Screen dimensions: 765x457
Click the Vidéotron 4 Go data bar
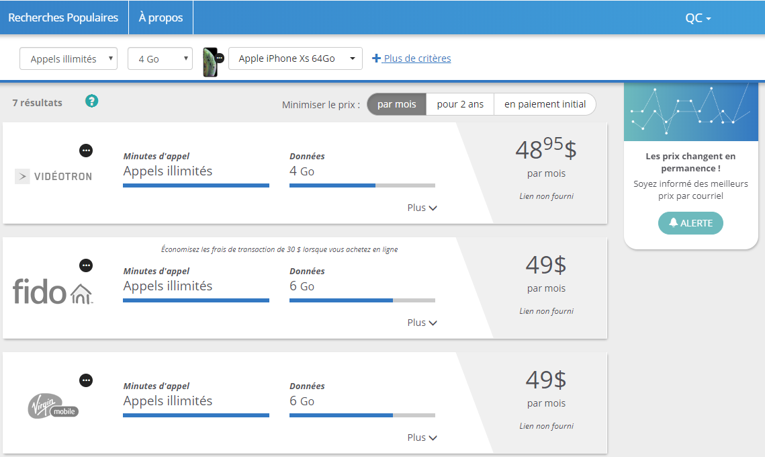point(362,185)
